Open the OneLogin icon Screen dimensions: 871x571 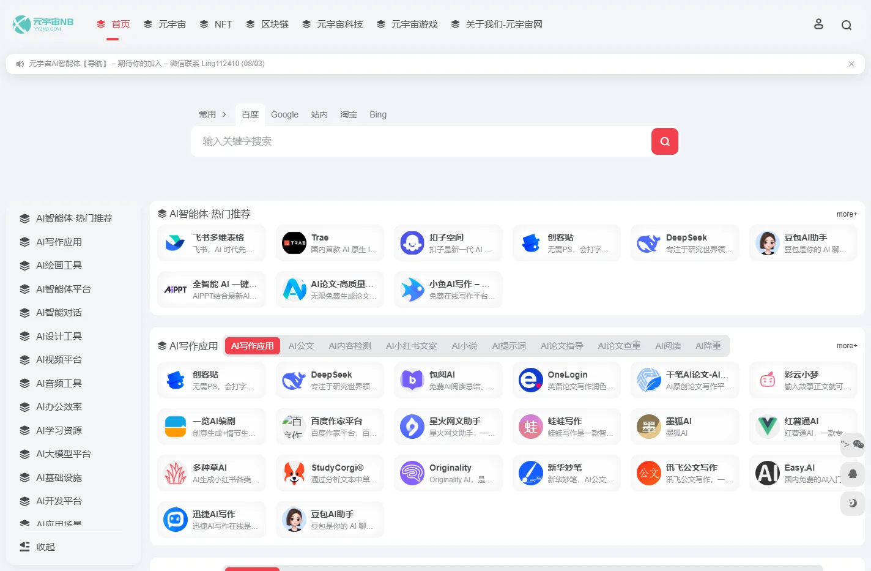point(530,380)
